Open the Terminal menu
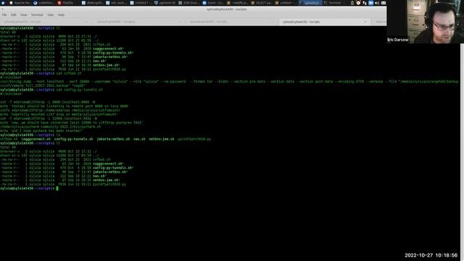 (37, 14)
